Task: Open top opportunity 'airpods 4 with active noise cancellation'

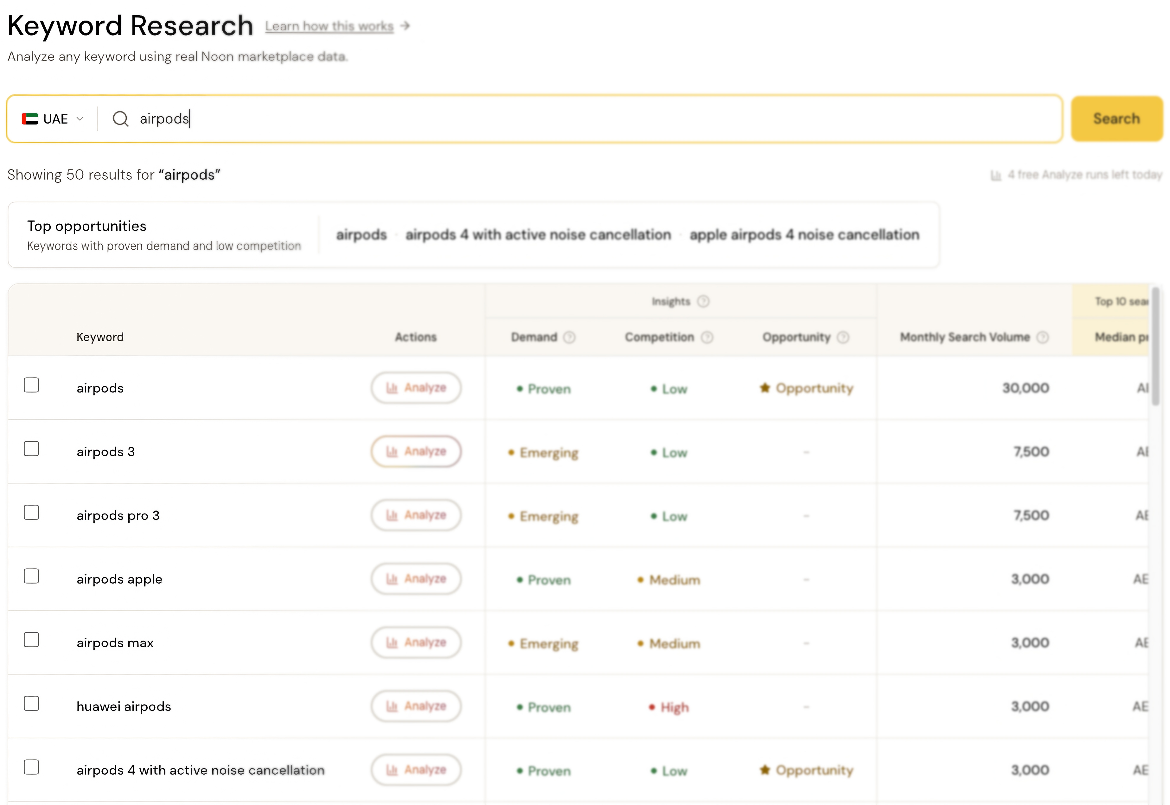Action: (x=538, y=235)
